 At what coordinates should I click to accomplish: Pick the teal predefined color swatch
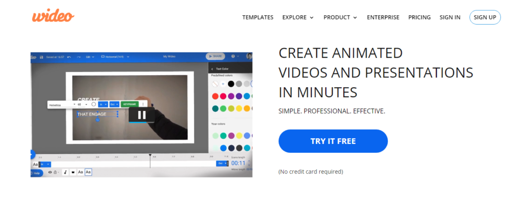[x=215, y=109]
